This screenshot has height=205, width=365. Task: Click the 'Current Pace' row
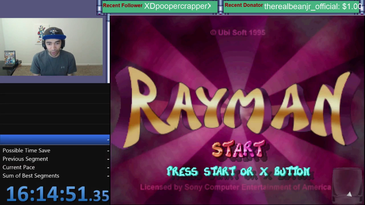pyautogui.click(x=55, y=167)
